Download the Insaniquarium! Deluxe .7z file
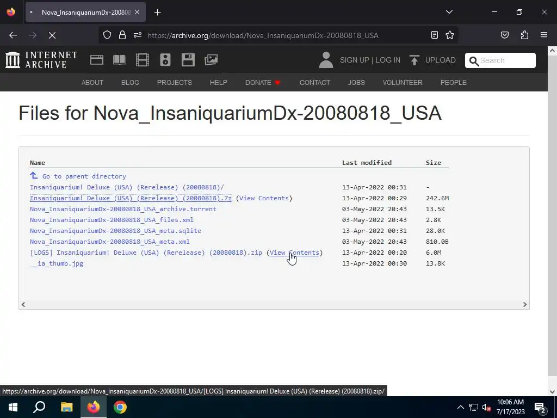The height and width of the screenshot is (418, 557). click(x=131, y=198)
